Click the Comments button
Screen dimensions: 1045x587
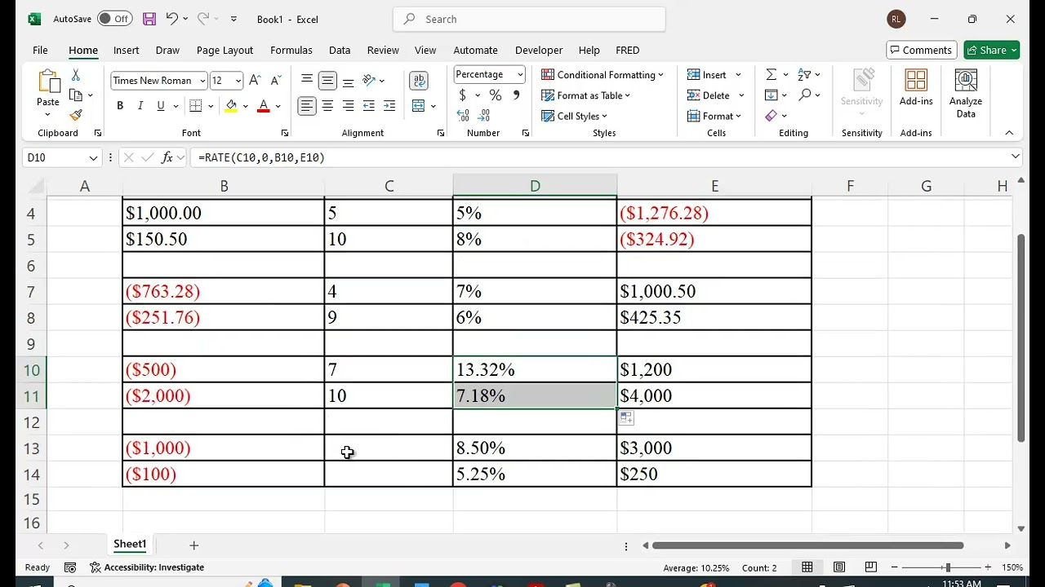click(921, 51)
